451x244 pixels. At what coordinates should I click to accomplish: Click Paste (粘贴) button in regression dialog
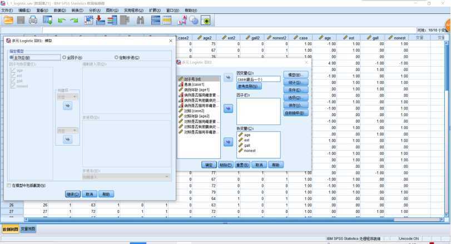(226, 165)
